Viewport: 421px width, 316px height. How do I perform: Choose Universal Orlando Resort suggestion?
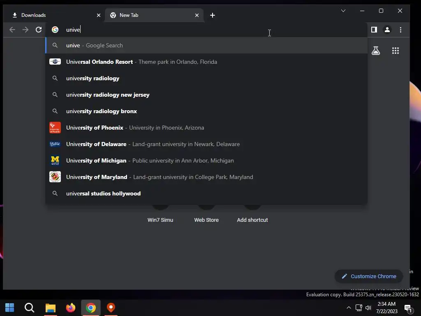click(206, 62)
